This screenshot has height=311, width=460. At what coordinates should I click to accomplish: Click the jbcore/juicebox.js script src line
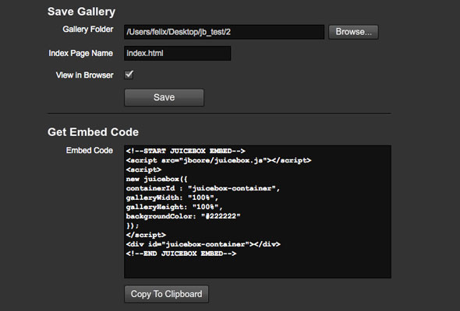[x=218, y=160]
